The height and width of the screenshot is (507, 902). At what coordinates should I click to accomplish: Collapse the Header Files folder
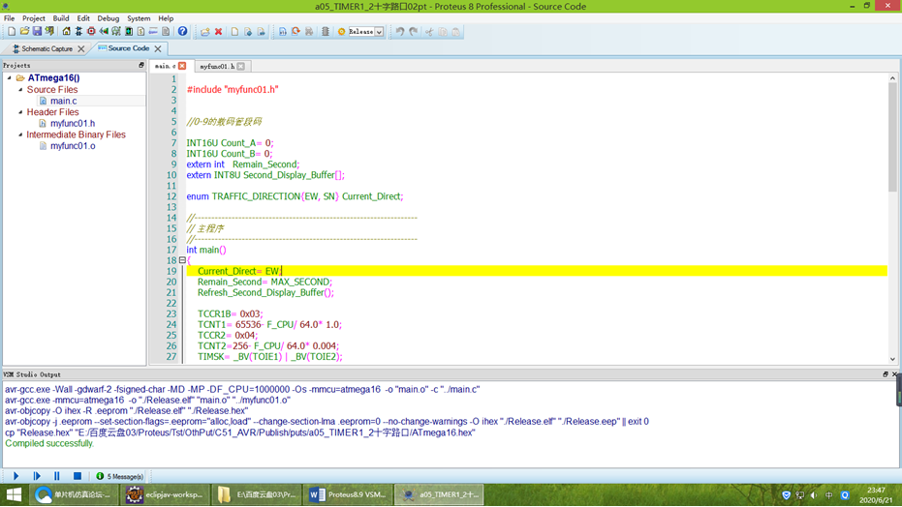(x=20, y=112)
